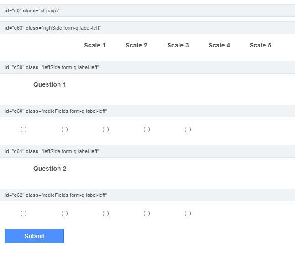This screenshot has width=295, height=253.
Task: Click the Scale 3 column header
Action: 178,45
